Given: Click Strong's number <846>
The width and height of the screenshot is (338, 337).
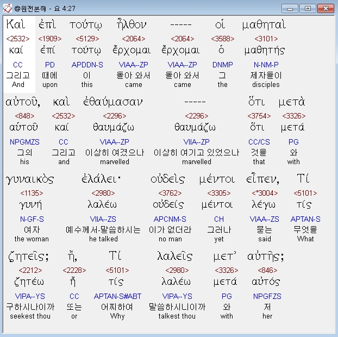Looking at the screenshot, I should 267,270.
